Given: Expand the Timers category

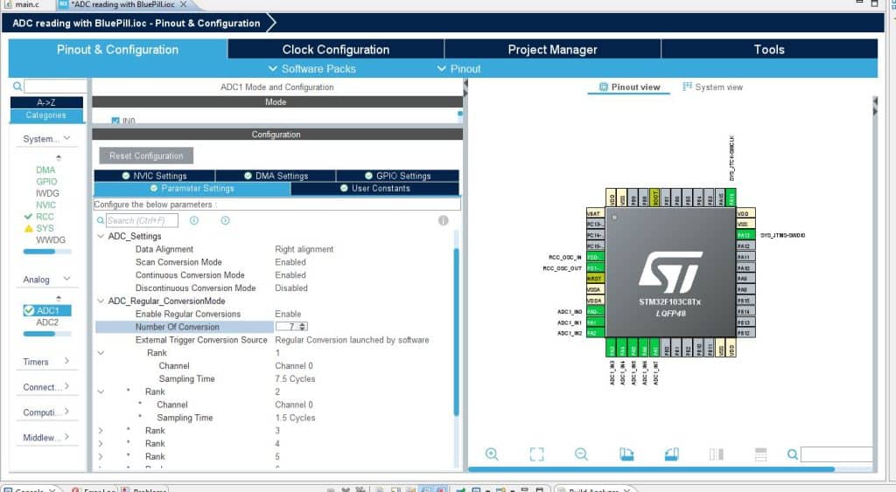Looking at the screenshot, I should 66,361.
